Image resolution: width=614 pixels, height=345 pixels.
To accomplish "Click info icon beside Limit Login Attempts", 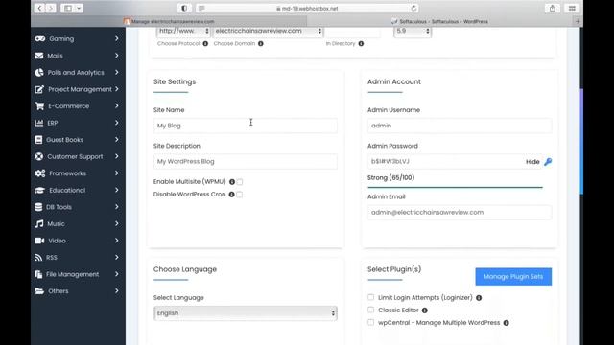I will (x=479, y=298).
